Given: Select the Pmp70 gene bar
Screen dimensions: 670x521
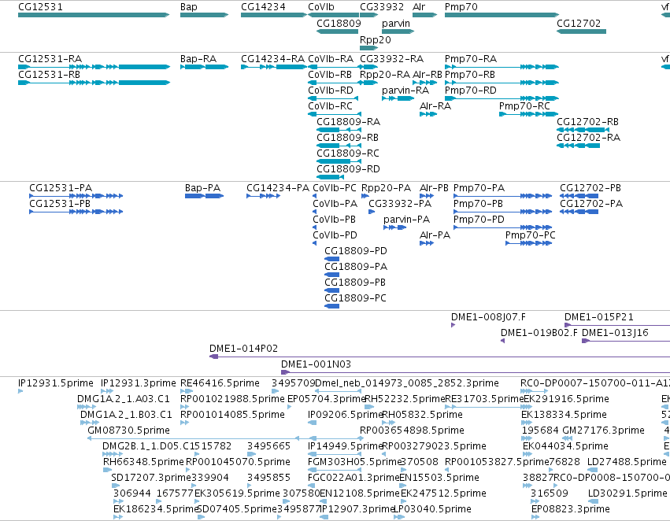Looking at the screenshot, I should pos(502,15).
